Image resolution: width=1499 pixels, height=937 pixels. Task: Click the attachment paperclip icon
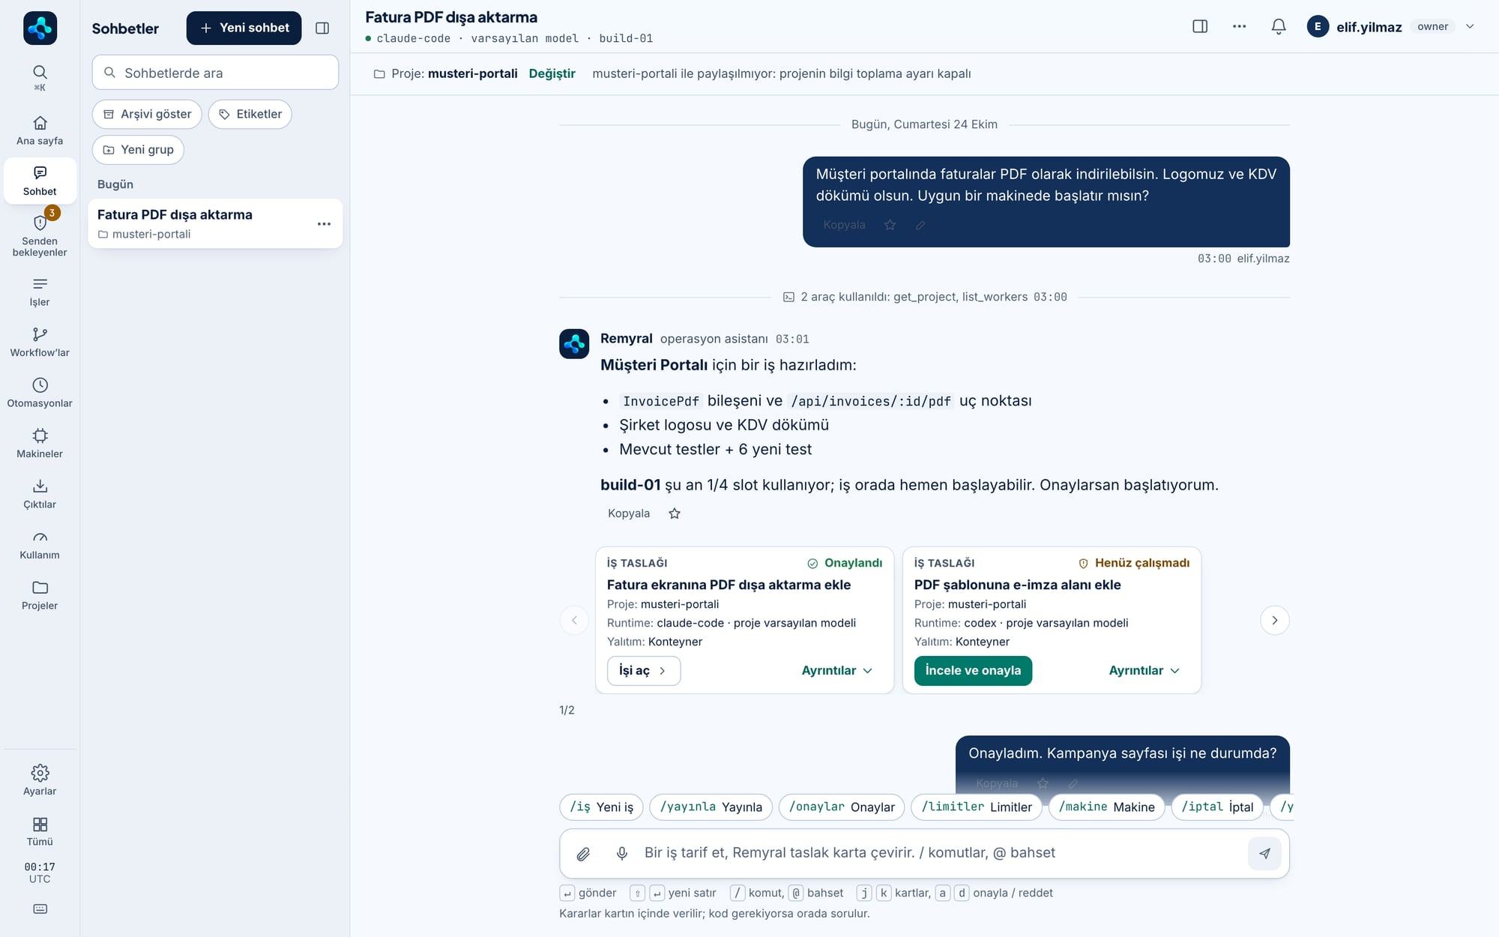point(583,853)
